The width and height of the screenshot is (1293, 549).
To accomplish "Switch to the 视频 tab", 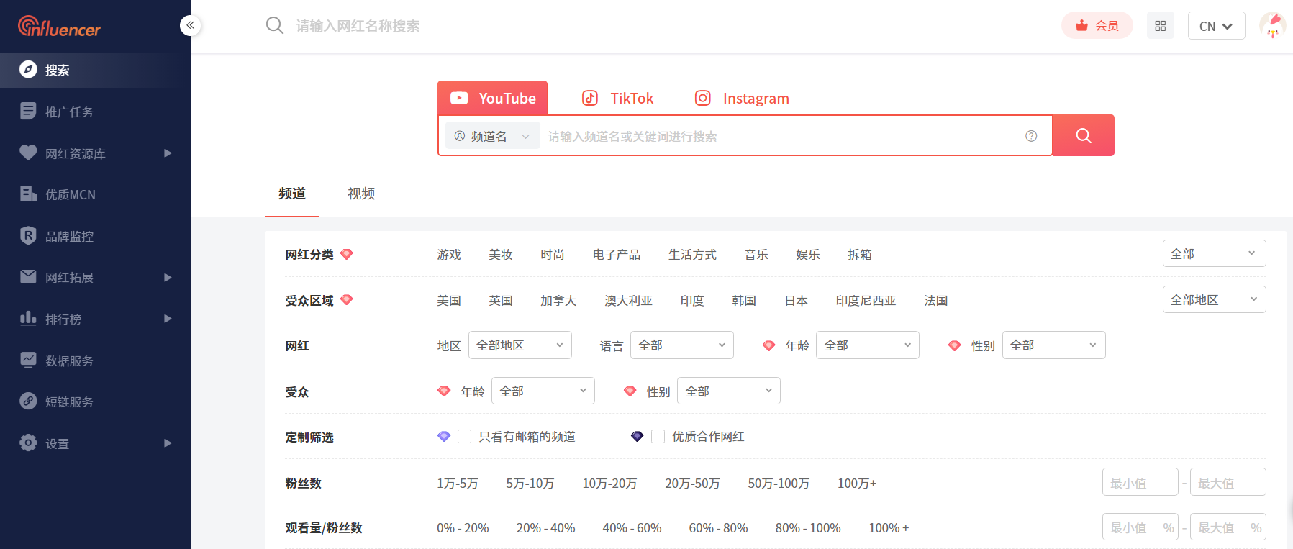I will [361, 194].
